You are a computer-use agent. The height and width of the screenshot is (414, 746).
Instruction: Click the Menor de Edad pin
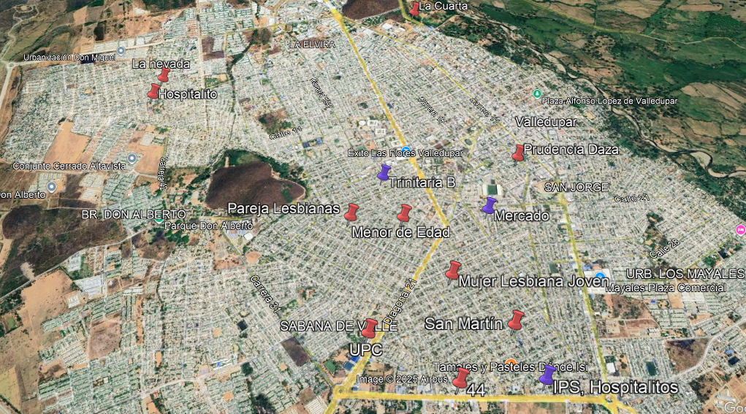coord(404,213)
